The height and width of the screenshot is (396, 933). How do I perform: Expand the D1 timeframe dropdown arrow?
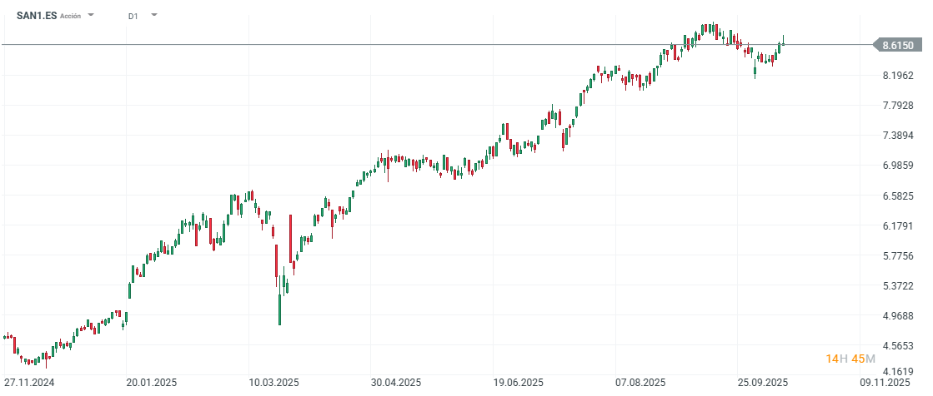point(153,16)
